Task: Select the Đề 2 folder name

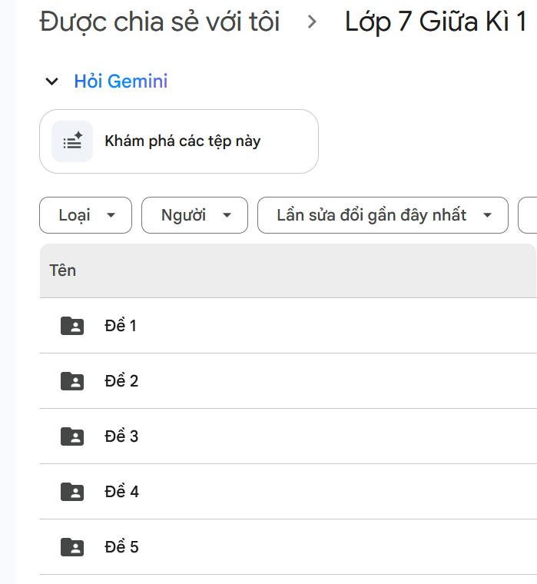Action: point(121,381)
